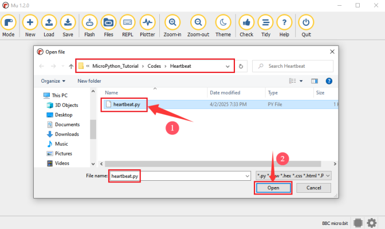Click the micro:bit chip icon in status bar
The width and height of the screenshot is (385, 229).
coord(358,223)
